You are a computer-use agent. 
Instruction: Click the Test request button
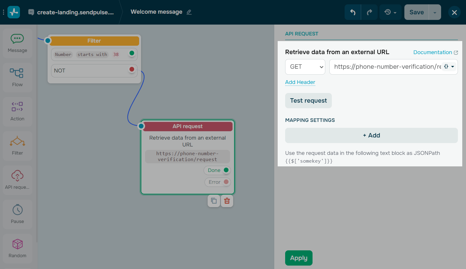pos(308,100)
